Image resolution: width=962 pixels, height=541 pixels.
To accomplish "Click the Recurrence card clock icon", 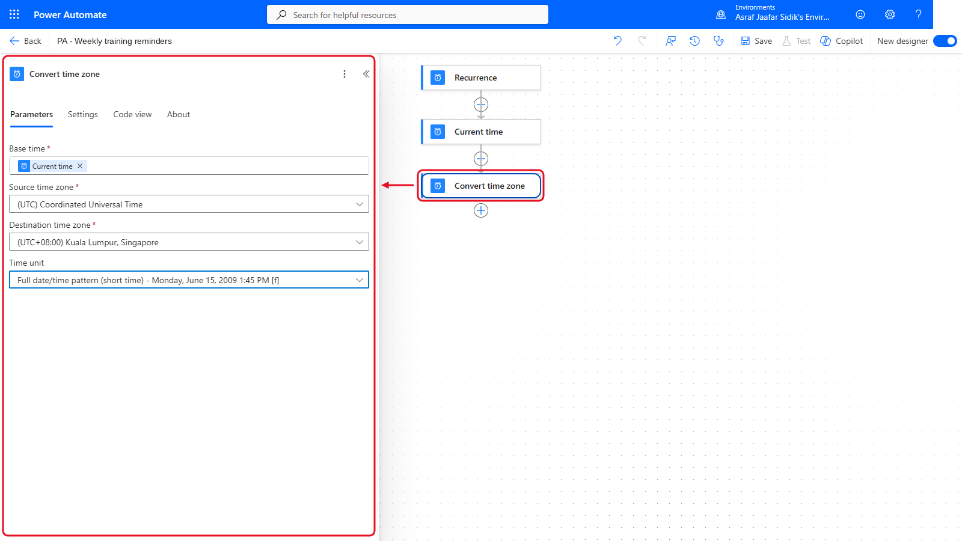I will [438, 78].
